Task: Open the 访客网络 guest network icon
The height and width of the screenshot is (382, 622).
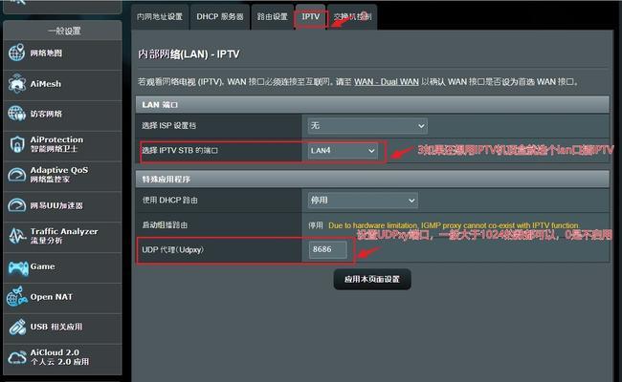Action: coord(16,114)
